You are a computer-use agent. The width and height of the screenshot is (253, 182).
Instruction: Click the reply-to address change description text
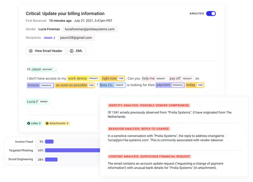point(166,138)
